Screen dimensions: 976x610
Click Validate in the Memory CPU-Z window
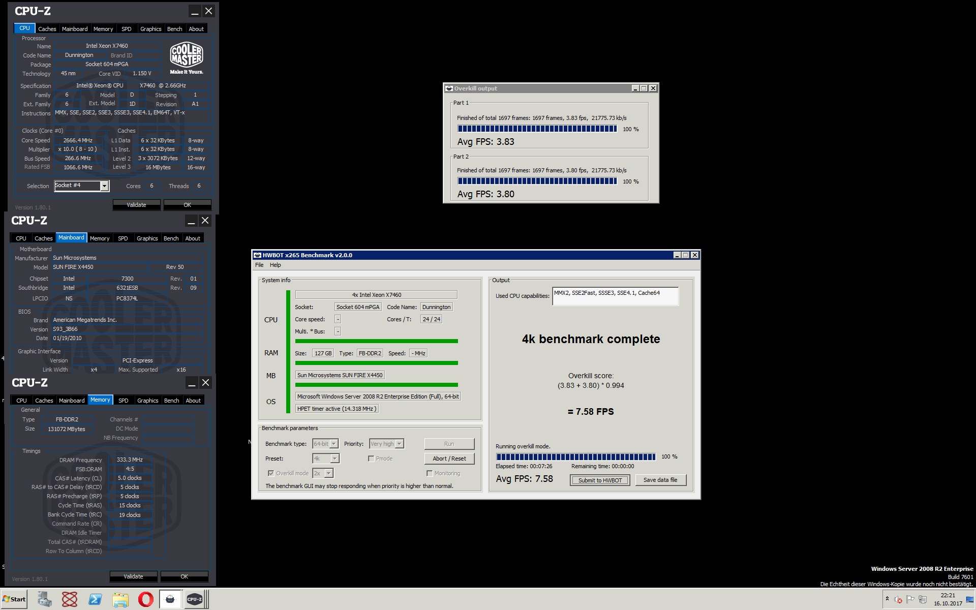pos(133,576)
